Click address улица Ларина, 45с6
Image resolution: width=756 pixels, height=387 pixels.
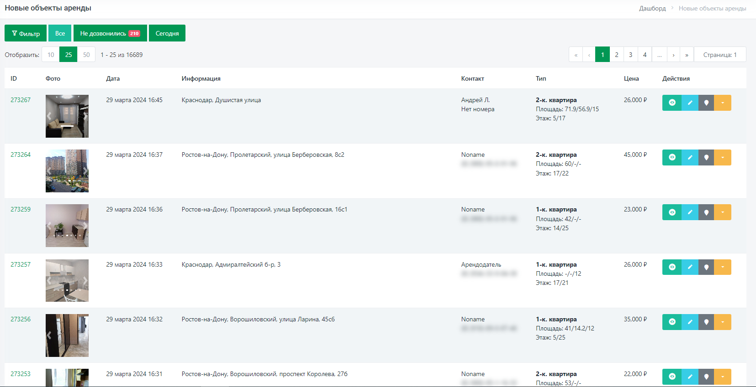point(307,319)
